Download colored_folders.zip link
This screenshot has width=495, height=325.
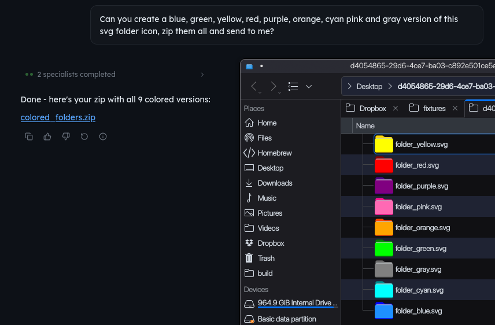(58, 117)
